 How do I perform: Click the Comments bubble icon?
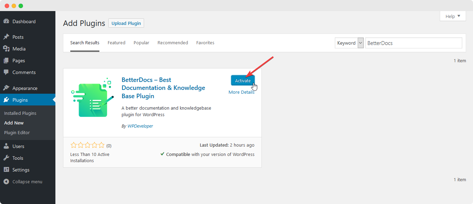pos(6,72)
